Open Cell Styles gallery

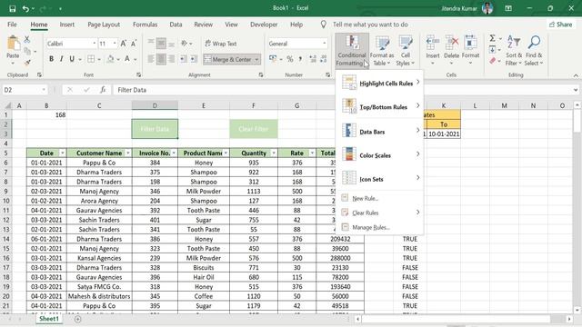coord(405,51)
